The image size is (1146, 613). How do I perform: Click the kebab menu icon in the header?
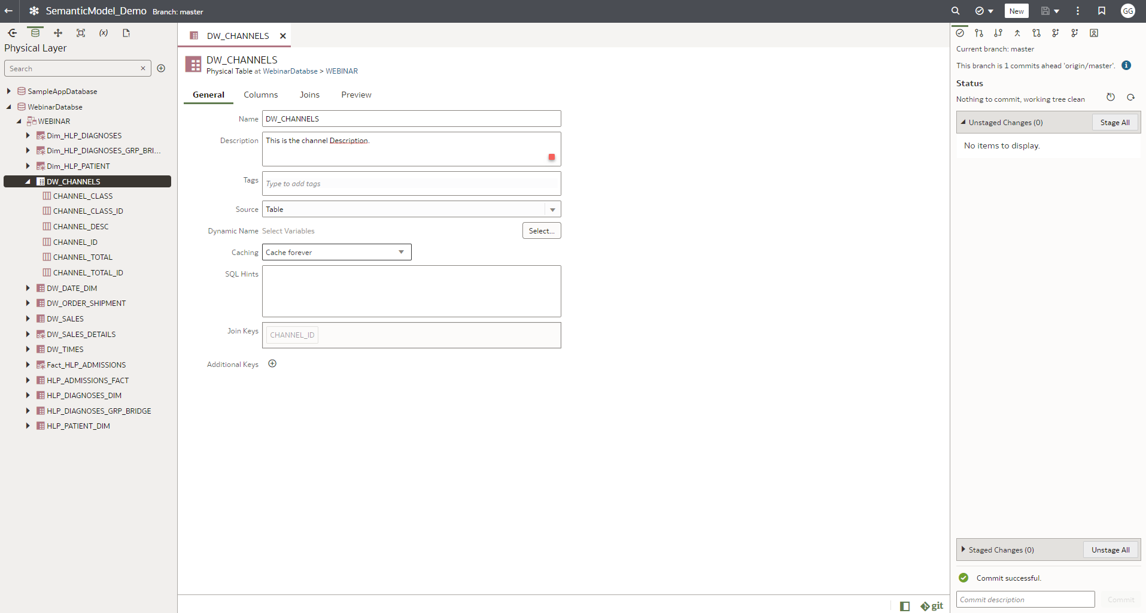pos(1077,11)
